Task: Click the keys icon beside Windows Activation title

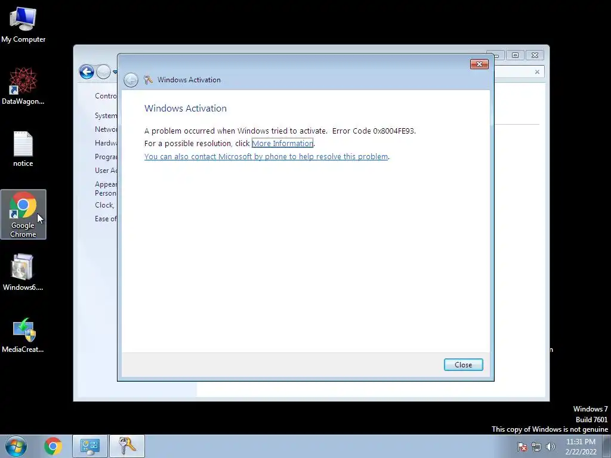Action: click(148, 80)
